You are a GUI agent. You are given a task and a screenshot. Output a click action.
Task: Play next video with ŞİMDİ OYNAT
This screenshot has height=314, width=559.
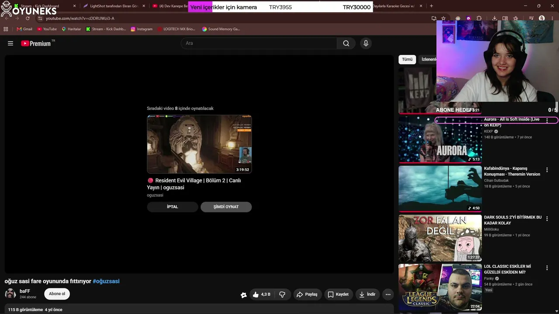point(226,207)
